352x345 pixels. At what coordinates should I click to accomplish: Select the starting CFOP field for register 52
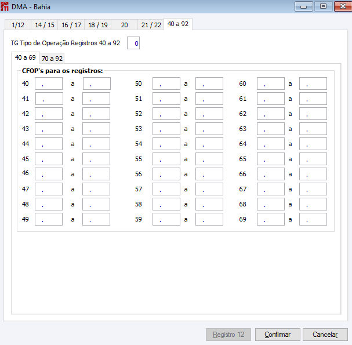[x=166, y=114]
